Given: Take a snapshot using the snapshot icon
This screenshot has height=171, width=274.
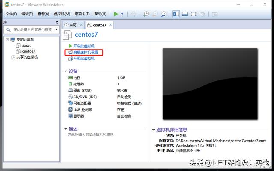Looking at the screenshot, I should 146,14.
